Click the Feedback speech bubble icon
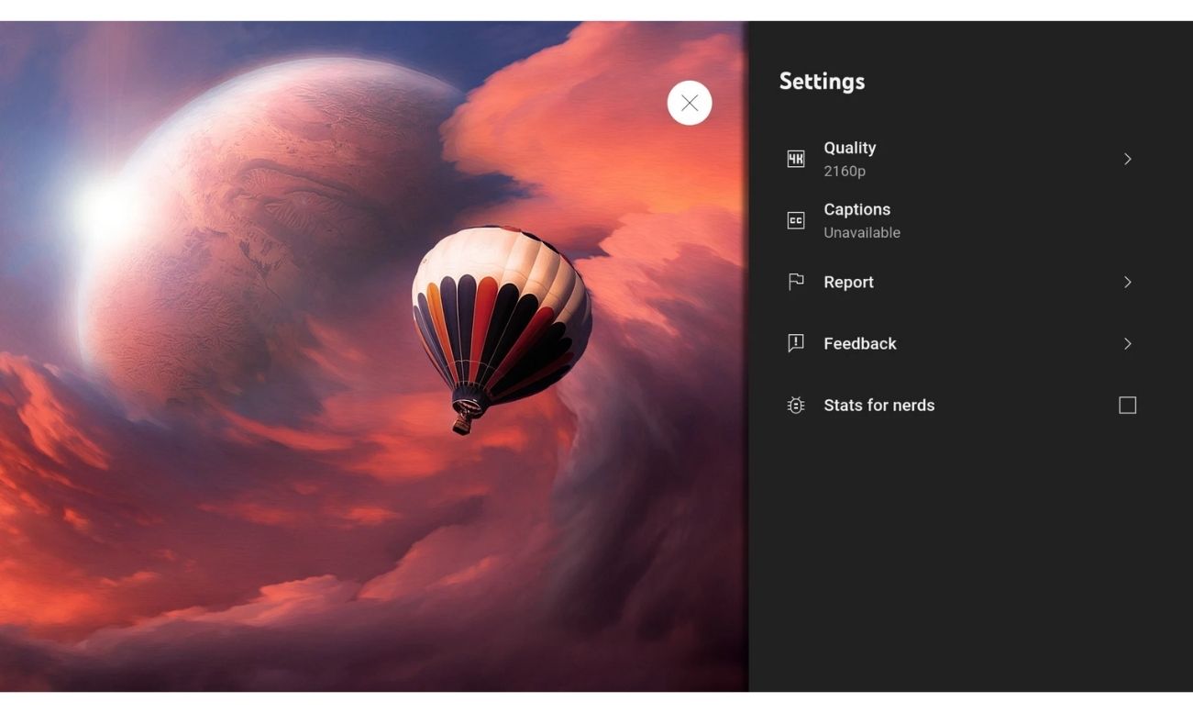The image size is (1193, 713). 795,343
